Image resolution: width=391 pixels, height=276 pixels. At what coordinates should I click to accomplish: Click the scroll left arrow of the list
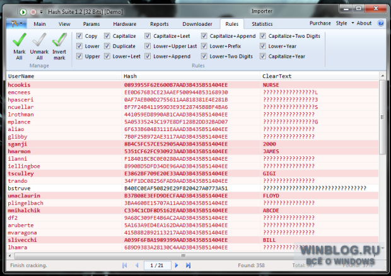tap(10, 256)
